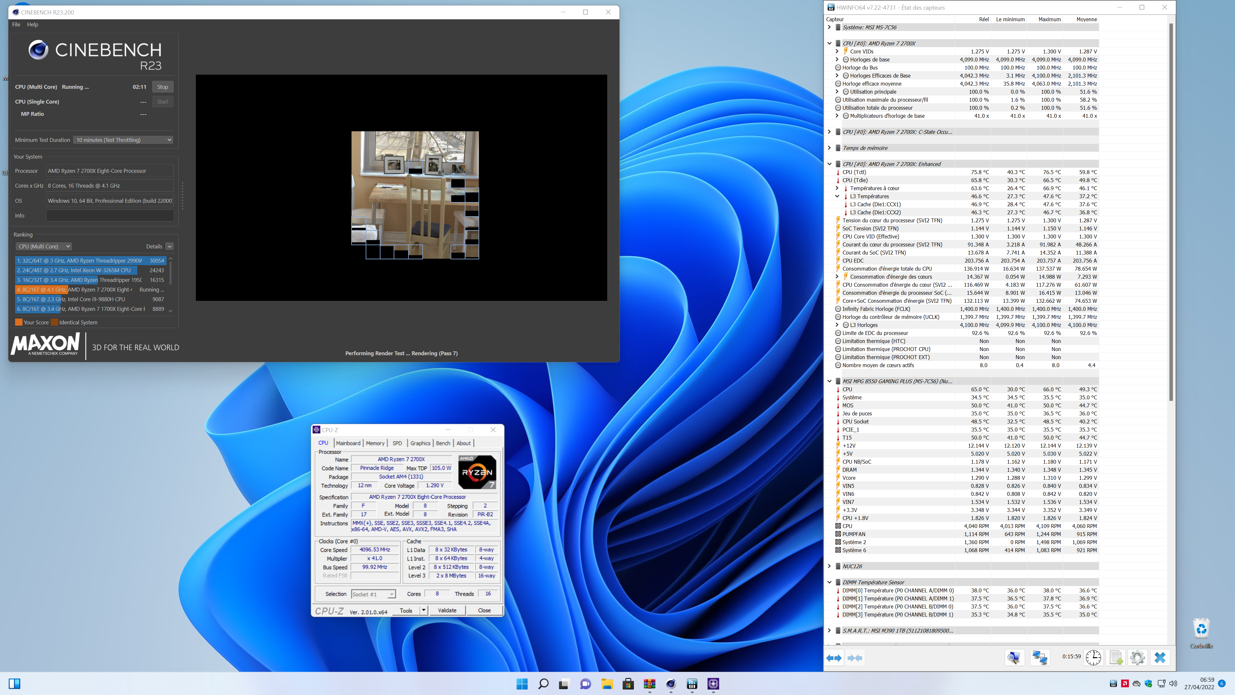Image resolution: width=1235 pixels, height=695 pixels.
Task: Open HWiNFO sensor settings gear icon
Action: [x=1137, y=658]
